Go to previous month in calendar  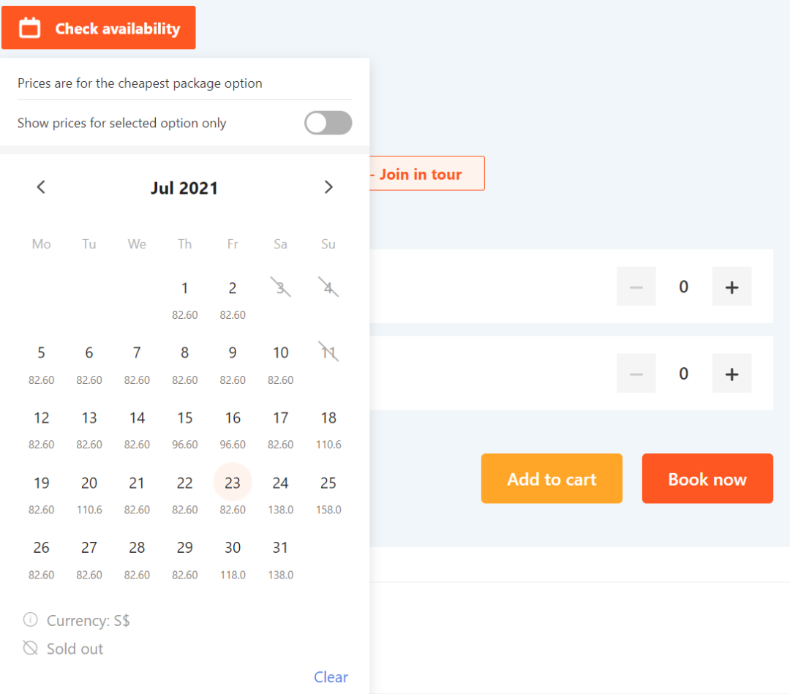(x=41, y=187)
